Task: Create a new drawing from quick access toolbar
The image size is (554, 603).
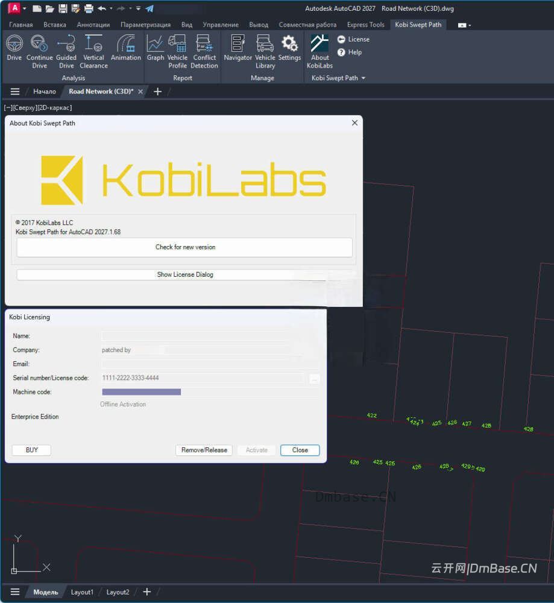Action: click(37, 8)
